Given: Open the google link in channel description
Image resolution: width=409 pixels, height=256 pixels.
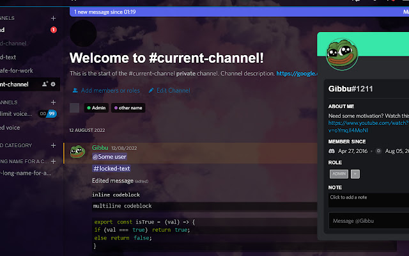Looking at the screenshot, I should pyautogui.click(x=297, y=74).
